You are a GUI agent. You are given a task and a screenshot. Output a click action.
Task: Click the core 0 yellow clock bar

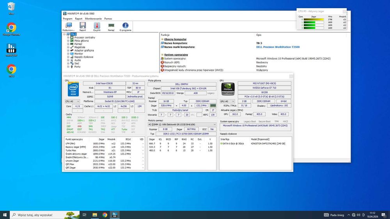pyautogui.click(x=314, y=19)
